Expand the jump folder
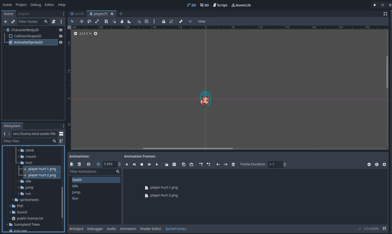Image resolution: width=392 pixels, height=234 pixels. [x=19, y=188]
